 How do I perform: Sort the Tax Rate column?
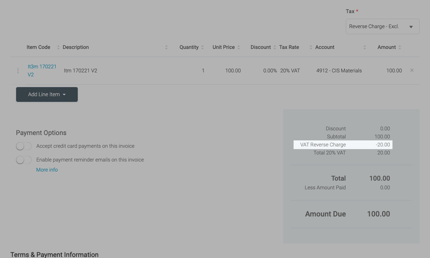pos(310,47)
